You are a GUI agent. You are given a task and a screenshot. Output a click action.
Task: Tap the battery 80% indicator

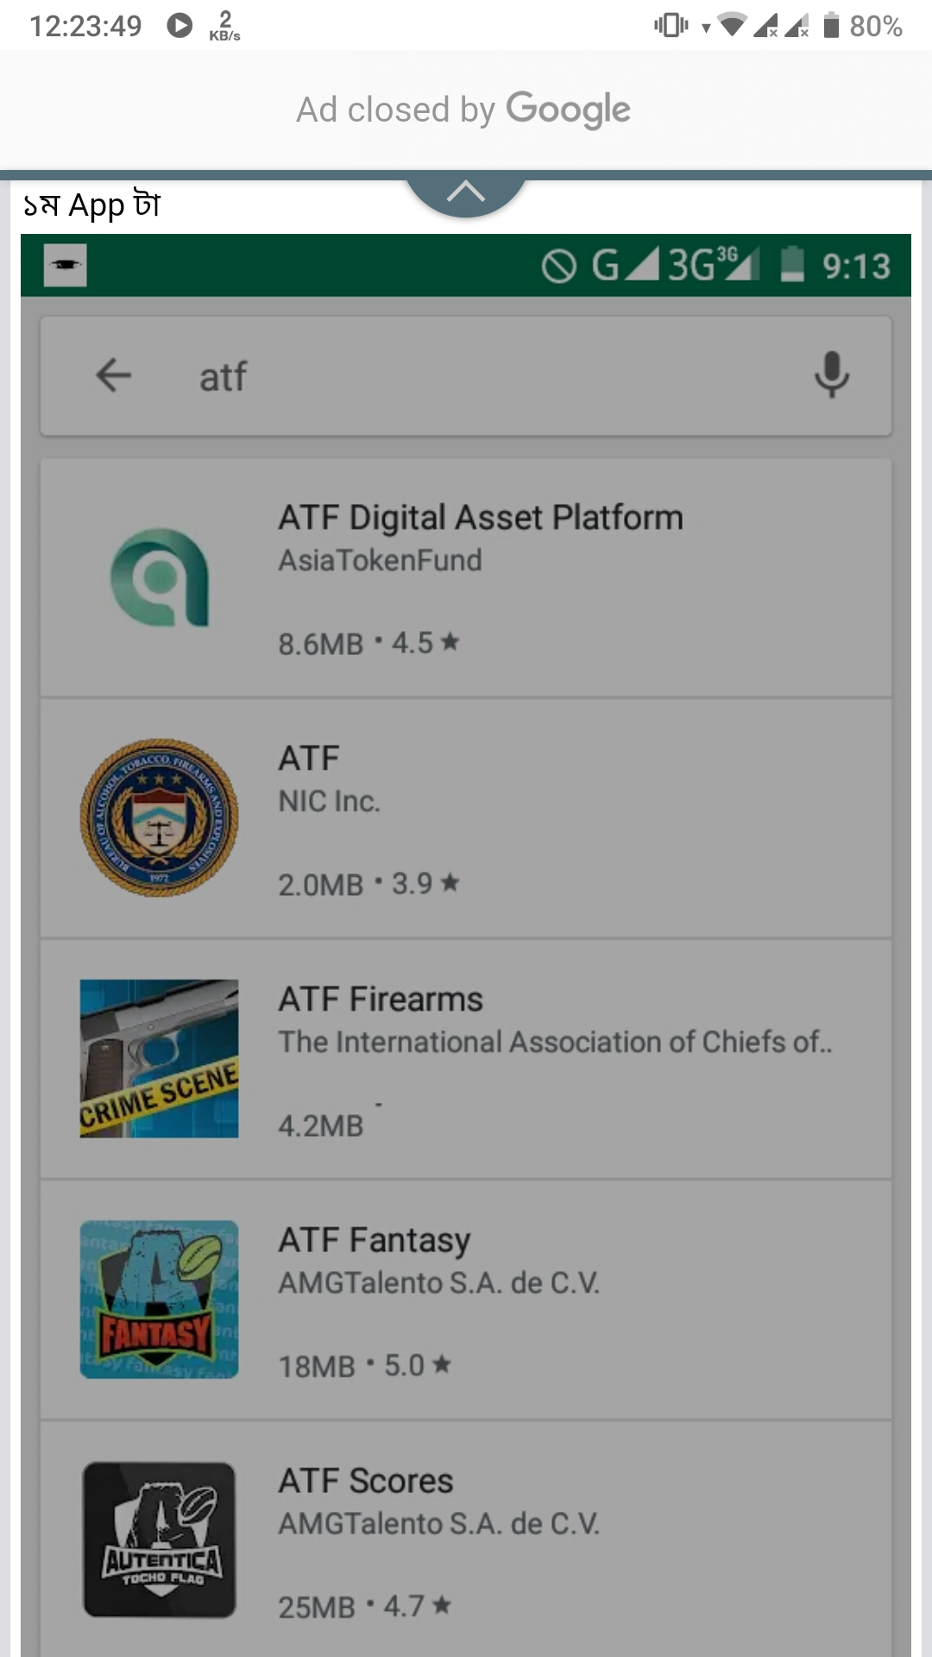point(862,26)
